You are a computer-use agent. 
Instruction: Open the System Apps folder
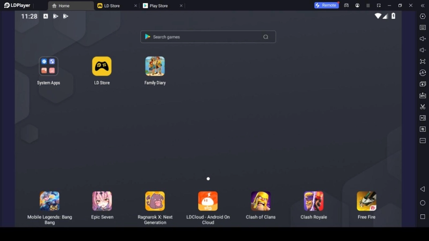(x=49, y=66)
